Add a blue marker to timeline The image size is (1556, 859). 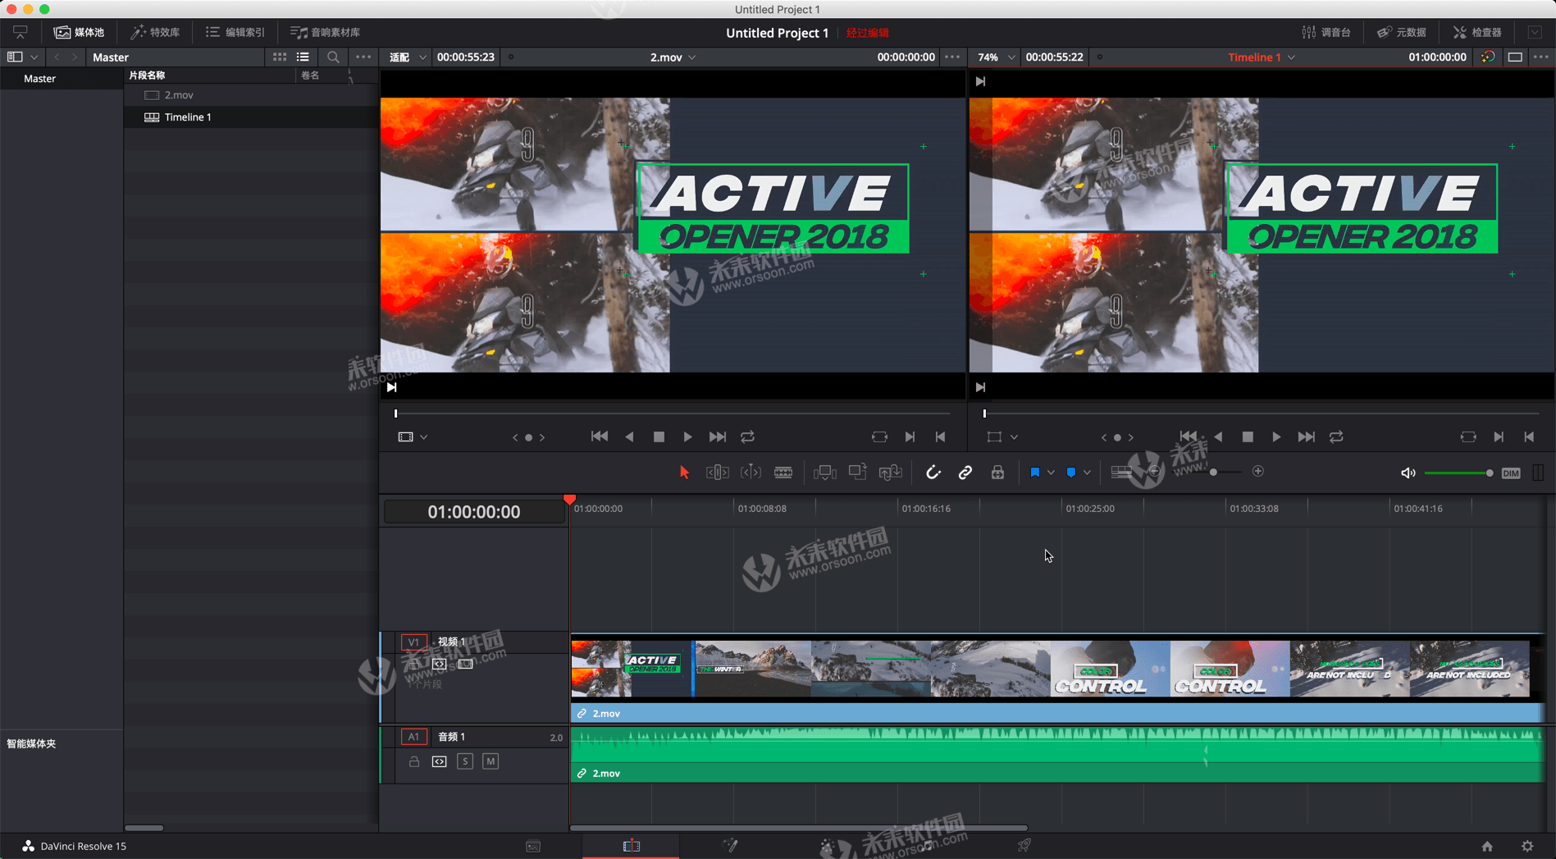[x=1070, y=473]
